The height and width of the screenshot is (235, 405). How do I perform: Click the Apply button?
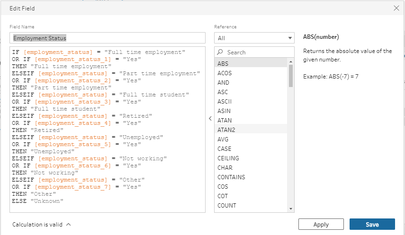[x=321, y=225]
